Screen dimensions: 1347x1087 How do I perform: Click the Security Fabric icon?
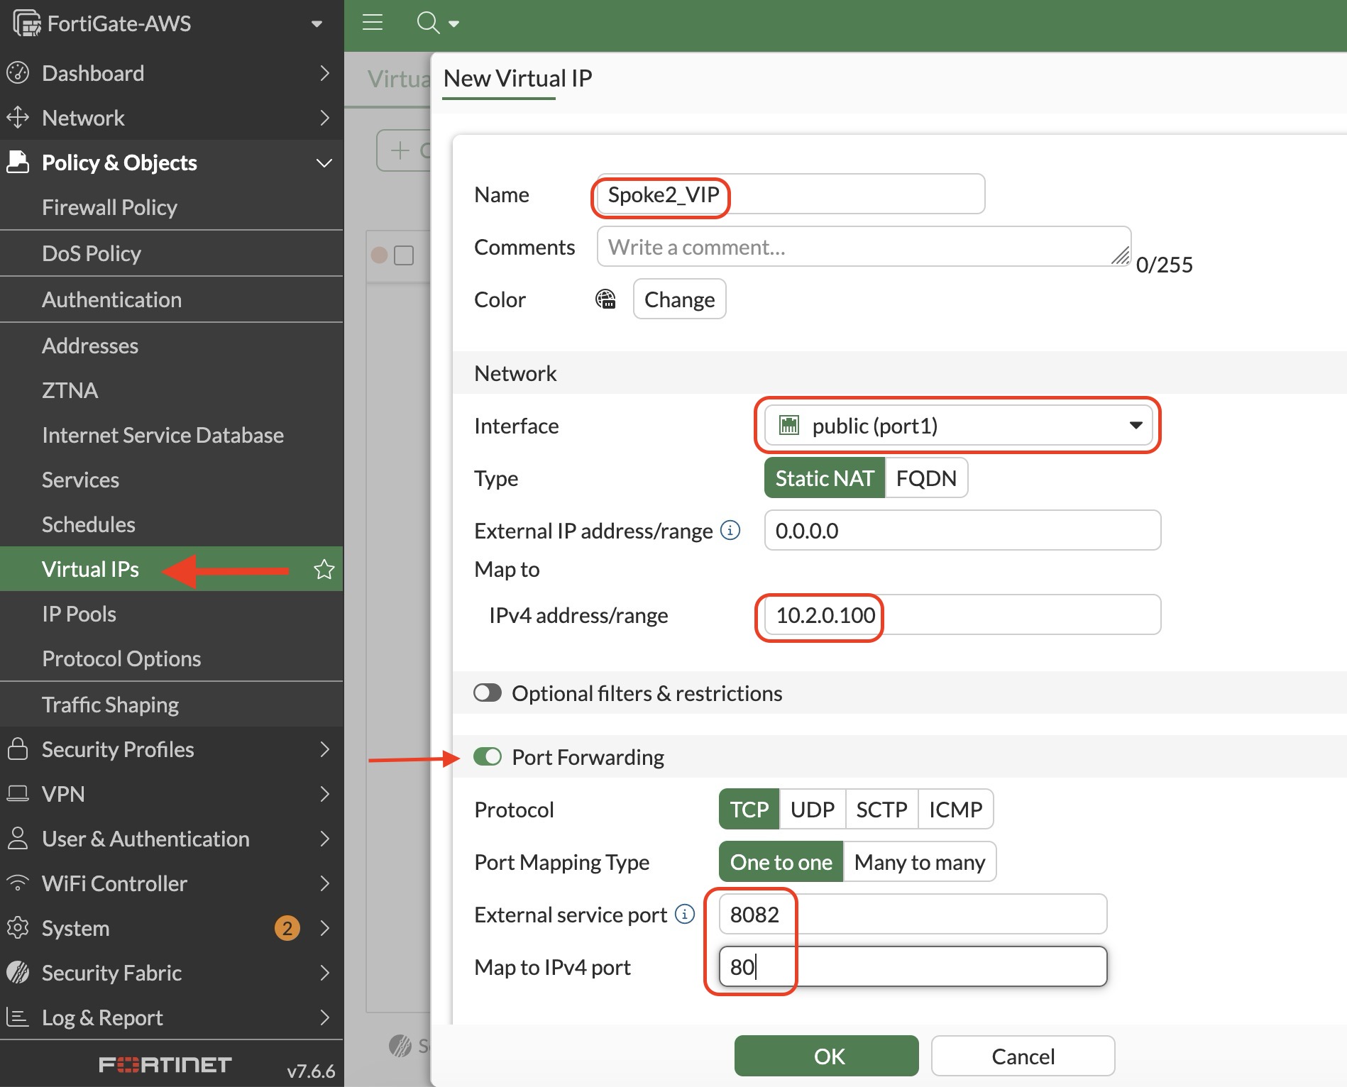click(18, 972)
